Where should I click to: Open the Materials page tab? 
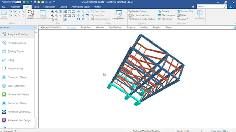point(100,27)
